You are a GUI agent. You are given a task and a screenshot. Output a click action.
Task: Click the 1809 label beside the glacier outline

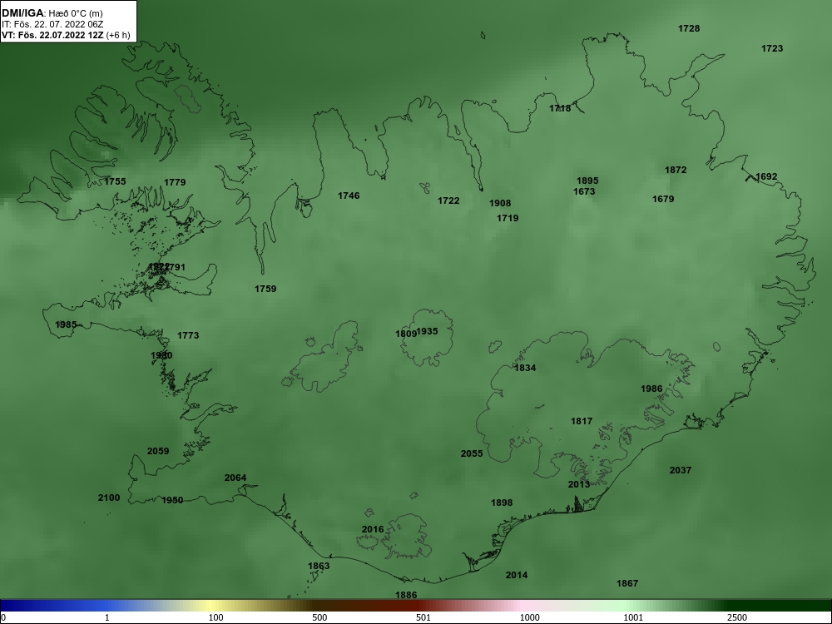[x=406, y=334]
